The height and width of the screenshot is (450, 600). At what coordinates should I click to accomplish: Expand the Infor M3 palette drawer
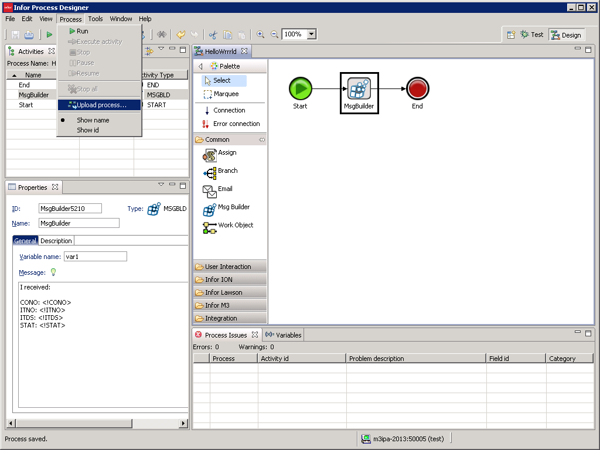(x=217, y=305)
